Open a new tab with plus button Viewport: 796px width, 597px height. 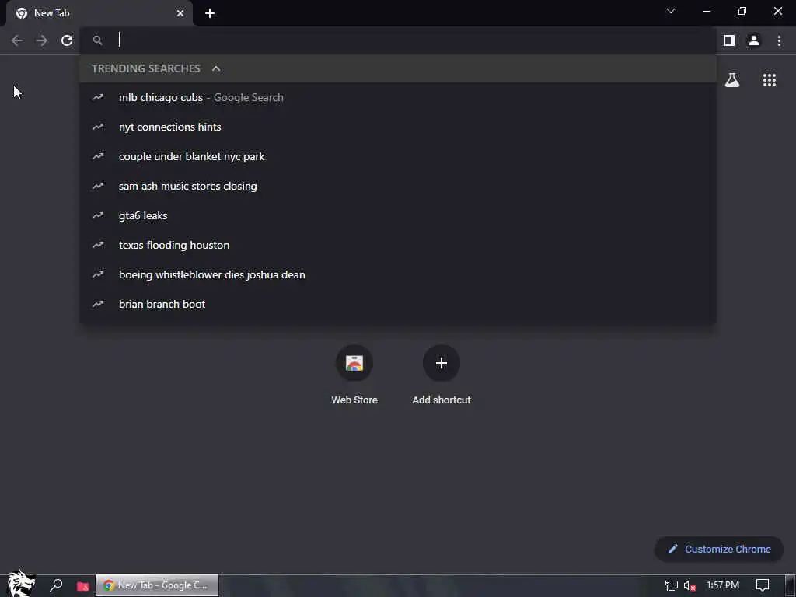tap(210, 13)
